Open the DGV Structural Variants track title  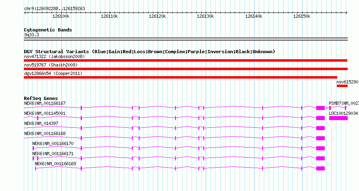pos(150,52)
